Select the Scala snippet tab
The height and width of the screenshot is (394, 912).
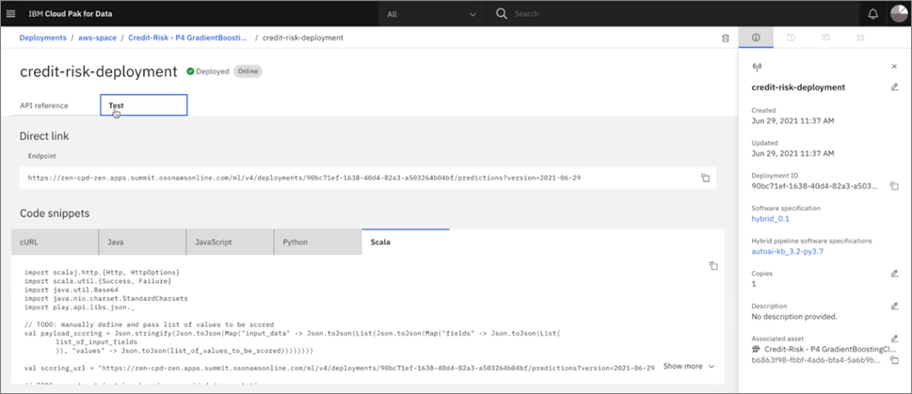pos(406,242)
